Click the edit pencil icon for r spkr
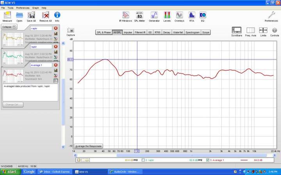The image size is (281, 175). click(x=56, y=39)
